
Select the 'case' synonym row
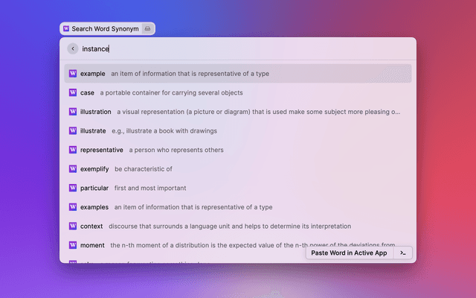pyautogui.click(x=238, y=92)
